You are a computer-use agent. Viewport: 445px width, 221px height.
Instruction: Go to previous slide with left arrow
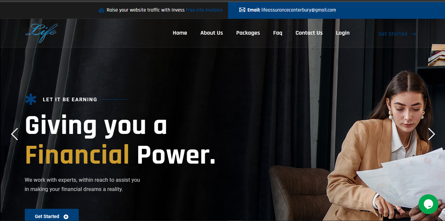[x=15, y=134]
